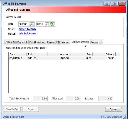Click the 100.00 balance cell in the row
Screen dimensions: 128x119
tap(110, 58)
